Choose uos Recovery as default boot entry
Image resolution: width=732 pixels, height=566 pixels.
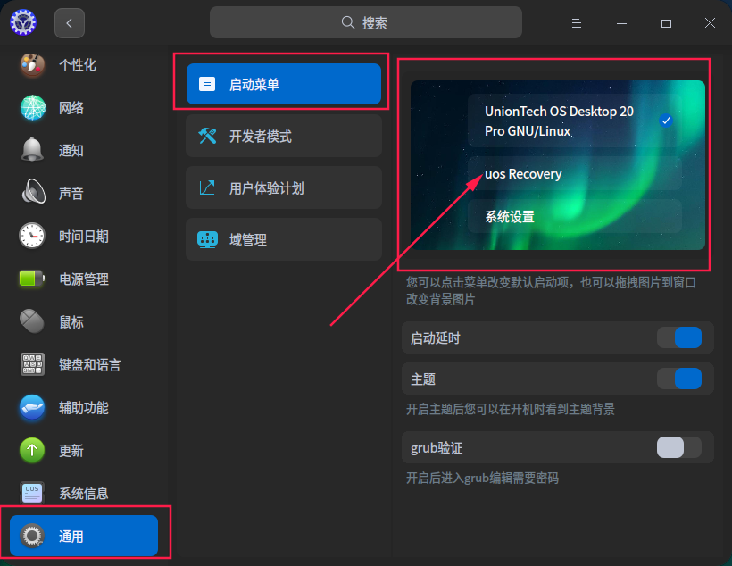[522, 173]
